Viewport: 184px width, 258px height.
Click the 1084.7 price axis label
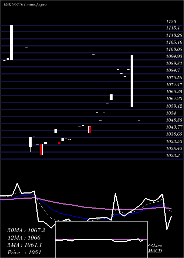(x=173, y=70)
